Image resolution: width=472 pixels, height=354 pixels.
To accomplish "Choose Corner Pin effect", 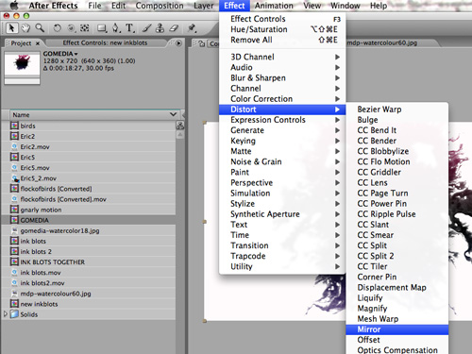I will click(397, 277).
